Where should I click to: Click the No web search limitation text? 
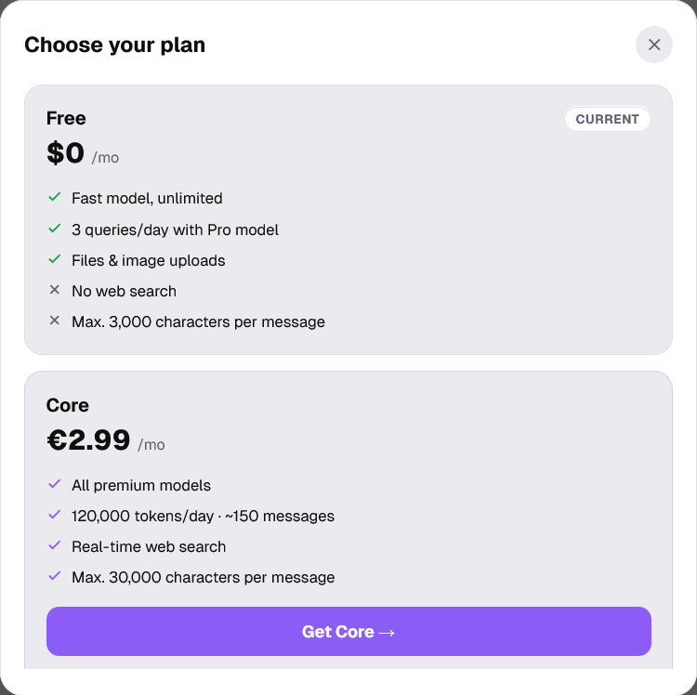pyautogui.click(x=124, y=291)
